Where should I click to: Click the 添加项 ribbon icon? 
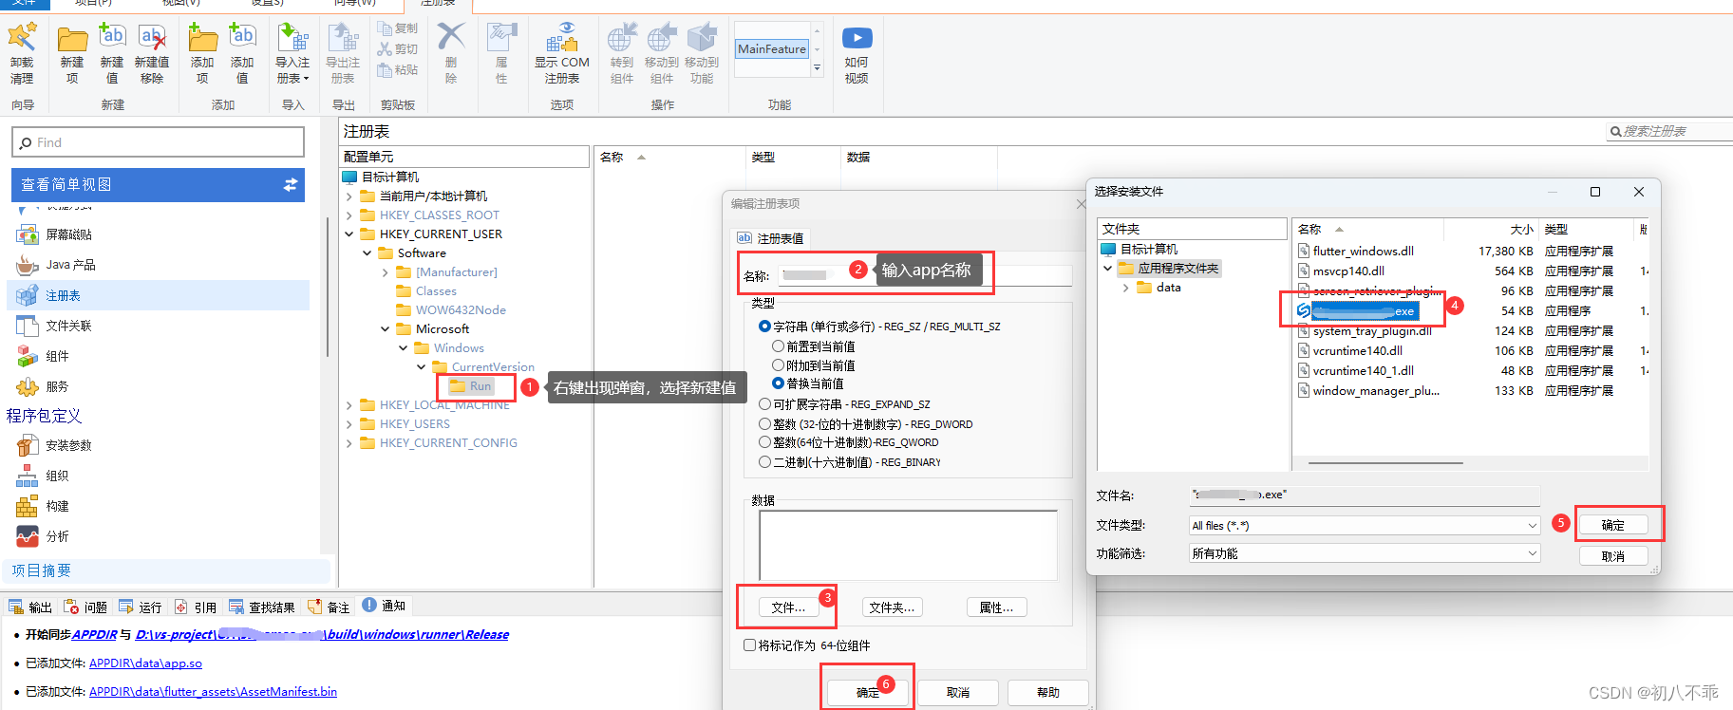pyautogui.click(x=202, y=38)
